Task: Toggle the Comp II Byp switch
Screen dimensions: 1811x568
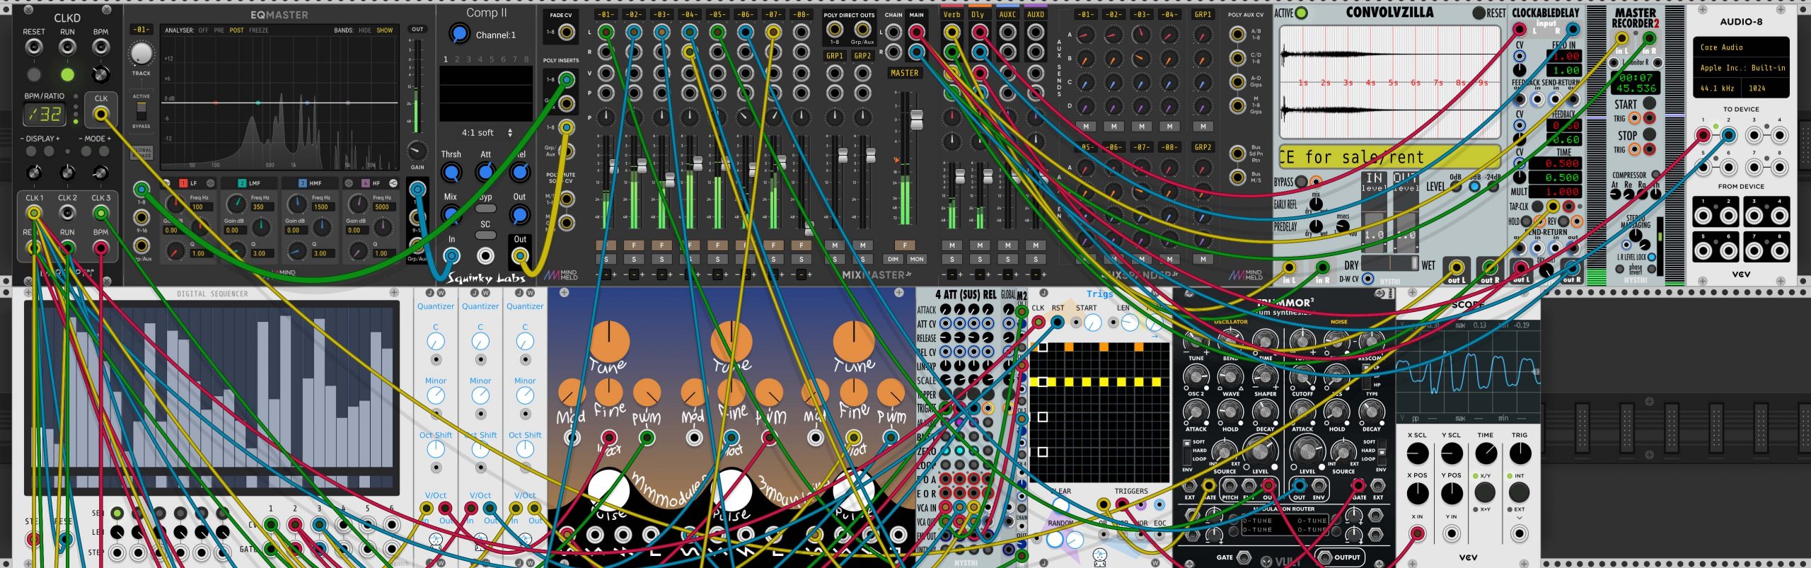Action: pos(485,209)
